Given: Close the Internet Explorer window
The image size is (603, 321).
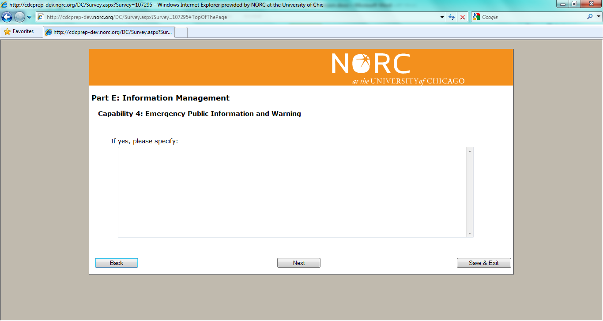Looking at the screenshot, I should 591,4.
